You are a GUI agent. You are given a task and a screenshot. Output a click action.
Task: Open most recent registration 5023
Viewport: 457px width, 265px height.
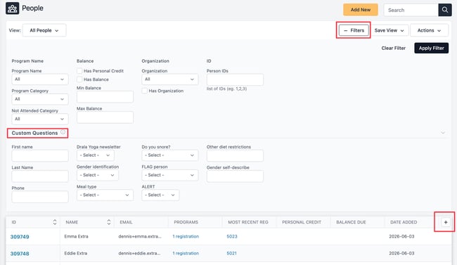click(x=232, y=236)
